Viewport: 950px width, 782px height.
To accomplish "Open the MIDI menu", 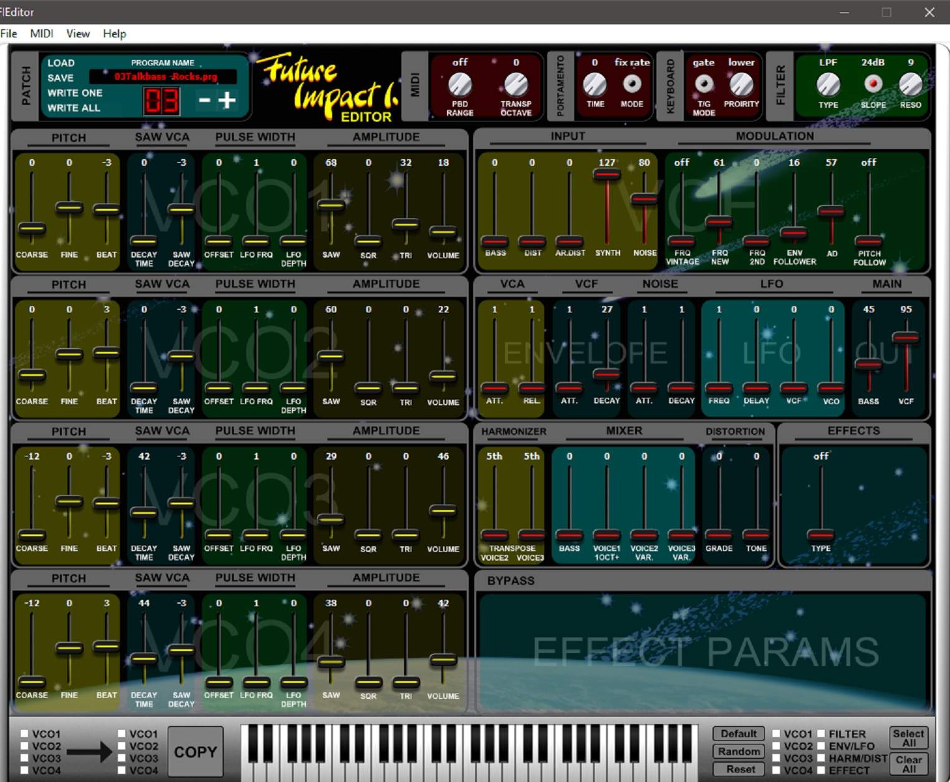I will tap(42, 34).
